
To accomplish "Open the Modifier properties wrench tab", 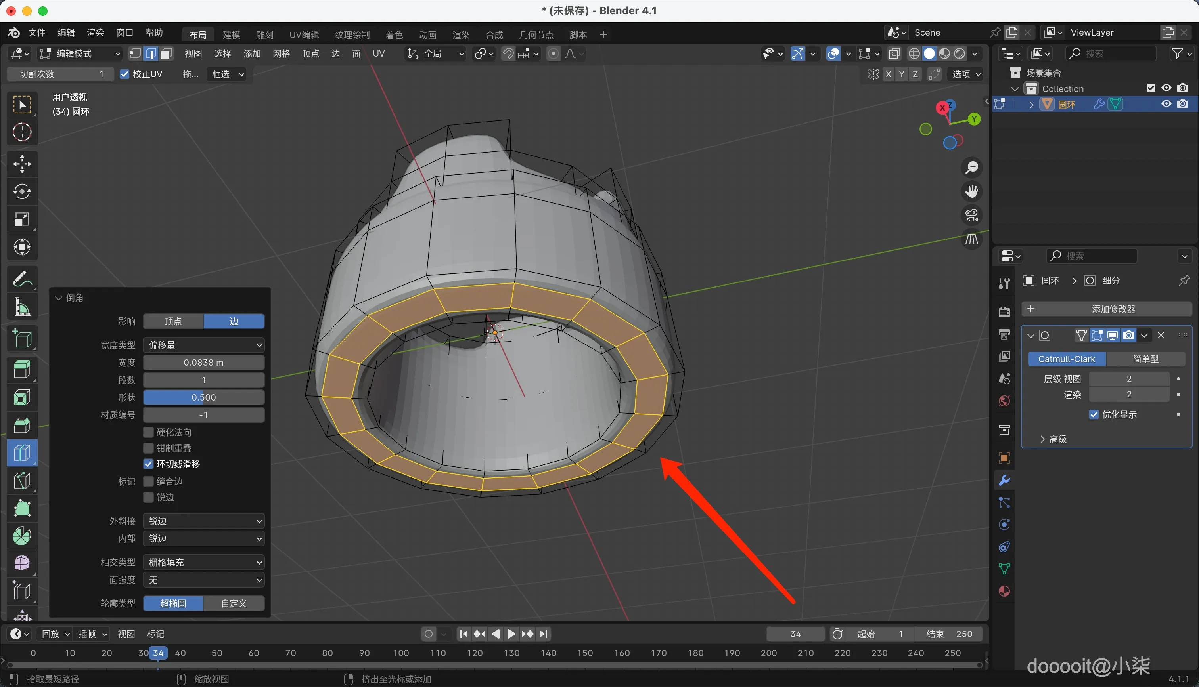I will 1004,480.
